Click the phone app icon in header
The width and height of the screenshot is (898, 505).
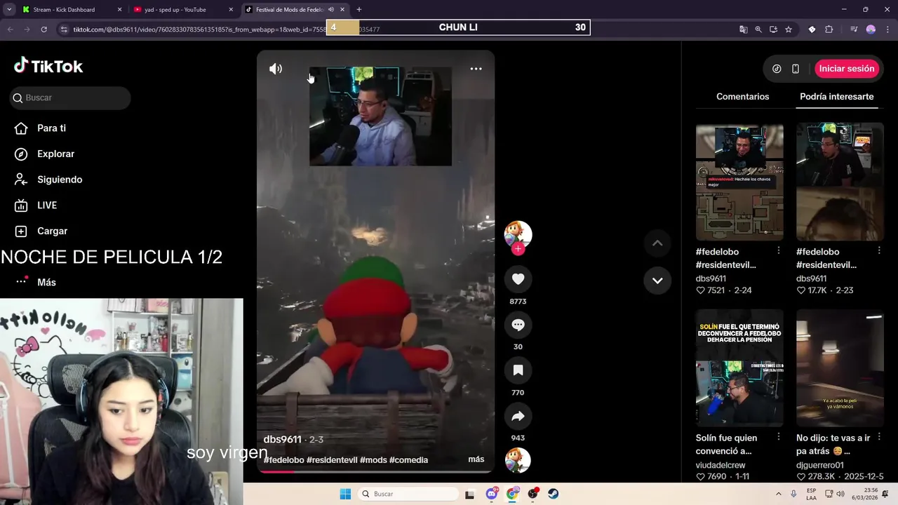pos(795,69)
